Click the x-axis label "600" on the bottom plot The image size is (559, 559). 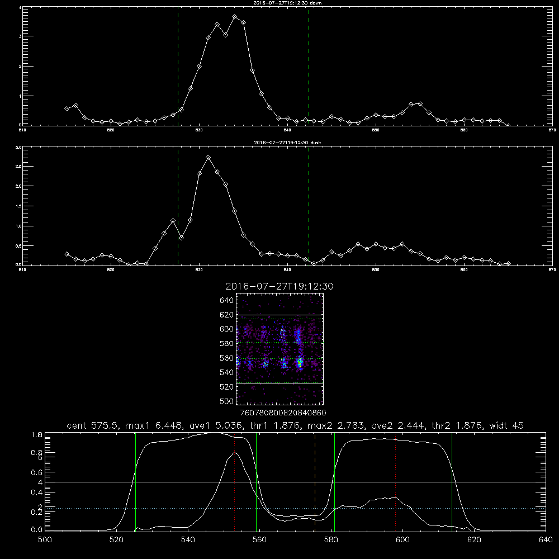[402, 540]
